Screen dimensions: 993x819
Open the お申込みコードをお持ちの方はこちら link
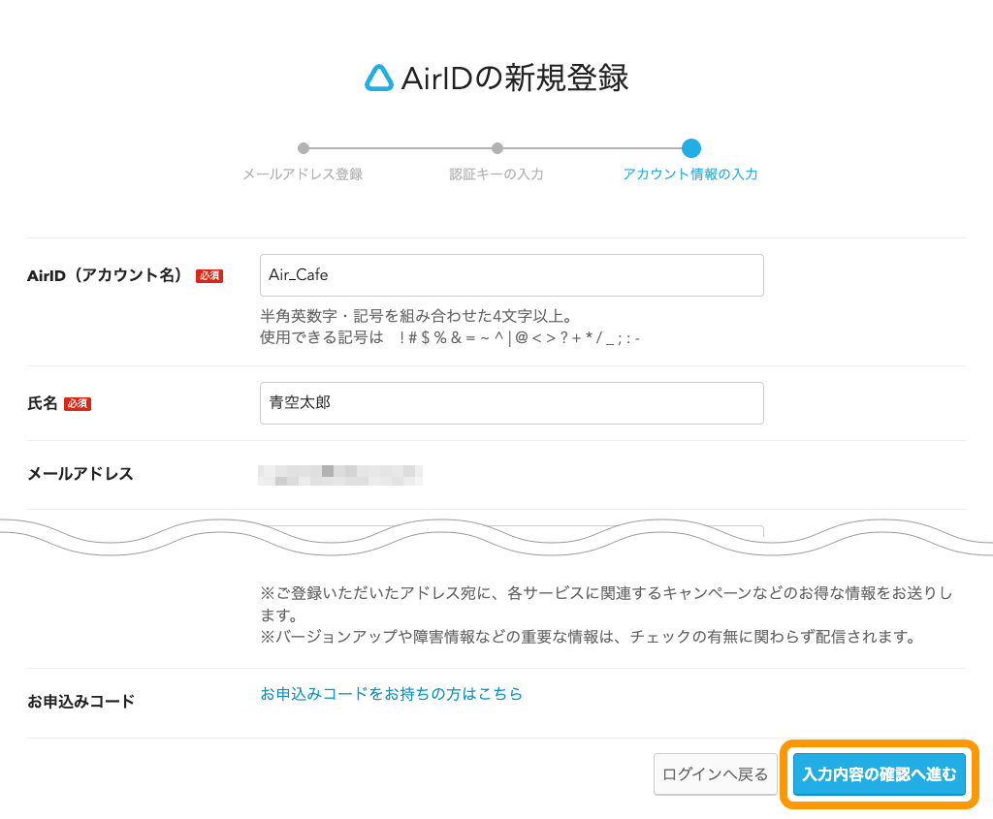[x=392, y=694]
